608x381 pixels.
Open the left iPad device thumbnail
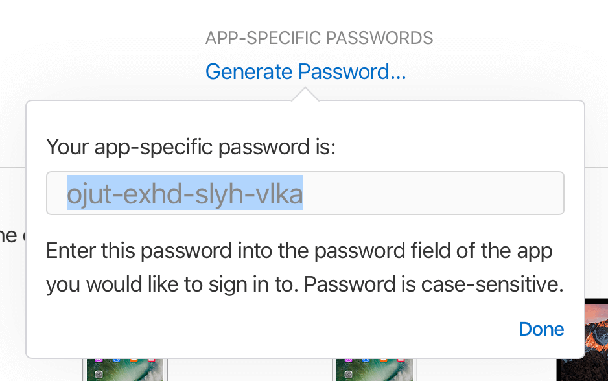125,369
